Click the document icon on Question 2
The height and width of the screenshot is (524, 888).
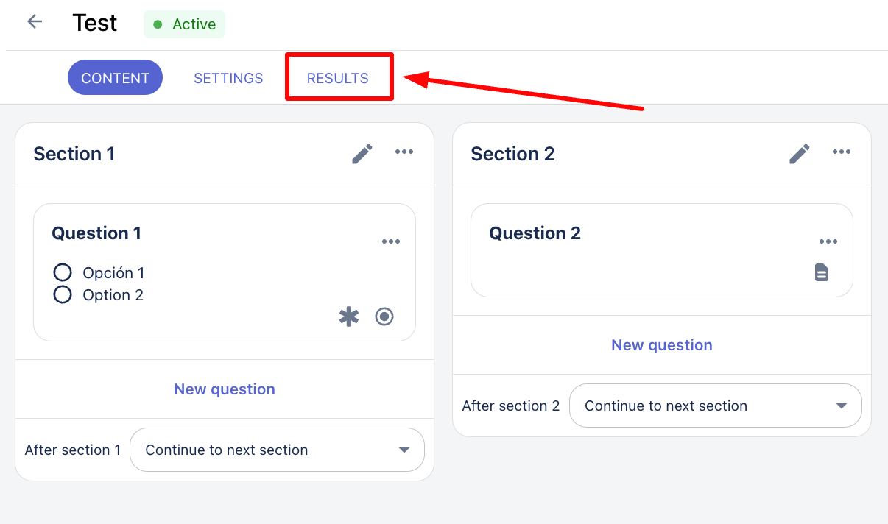822,272
